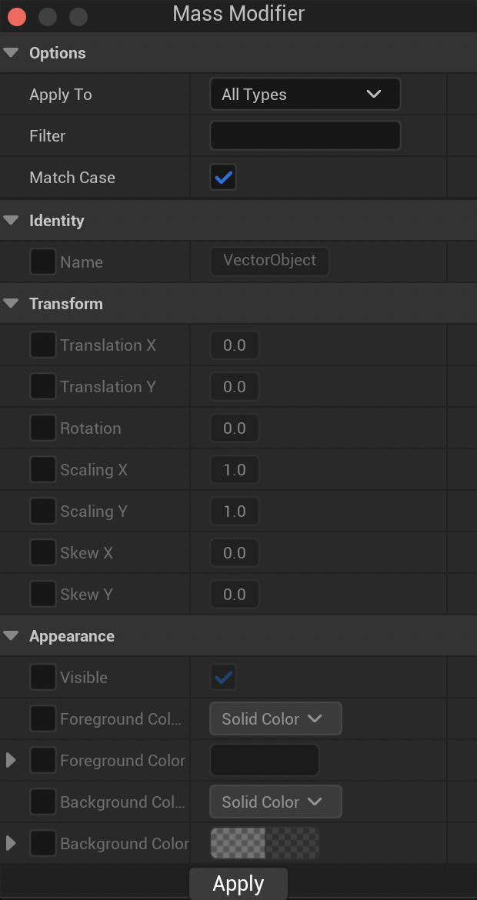Viewport: 477px width, 900px height.
Task: Uncheck the Match Case checkbox
Action: pyautogui.click(x=223, y=178)
